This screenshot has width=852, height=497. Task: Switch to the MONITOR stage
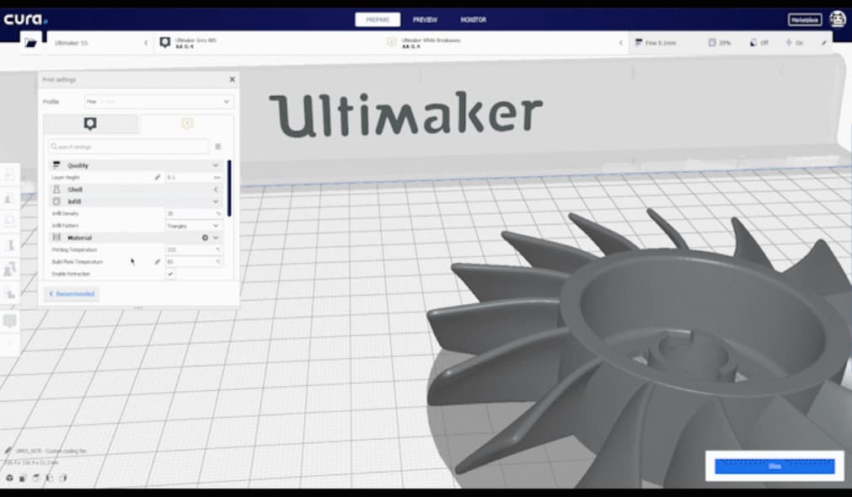click(x=474, y=19)
